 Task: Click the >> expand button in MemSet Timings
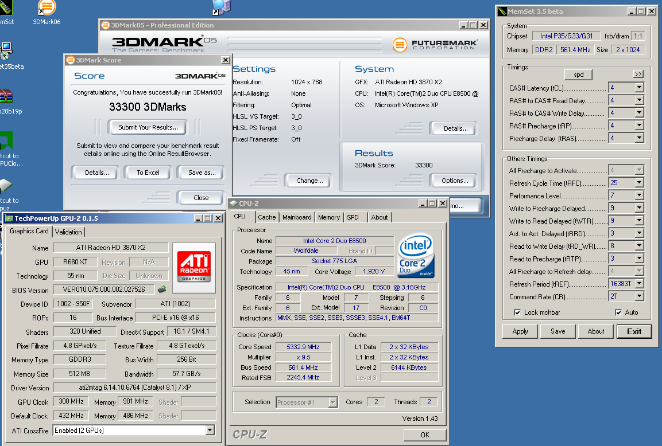638,74
